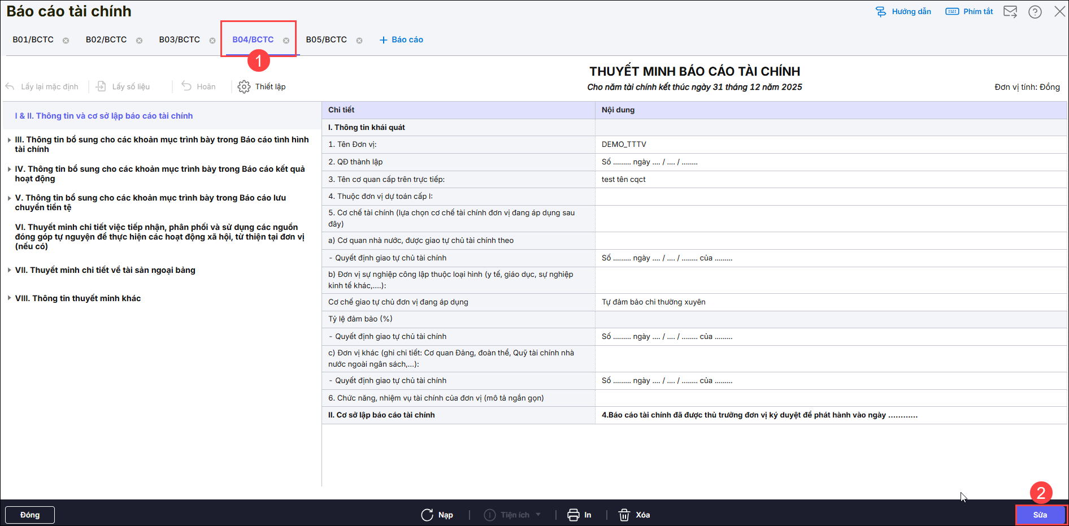This screenshot has height=526, width=1069.
Task: Expand section VIII Thông tin thuyết minh khác
Action: pos(10,298)
